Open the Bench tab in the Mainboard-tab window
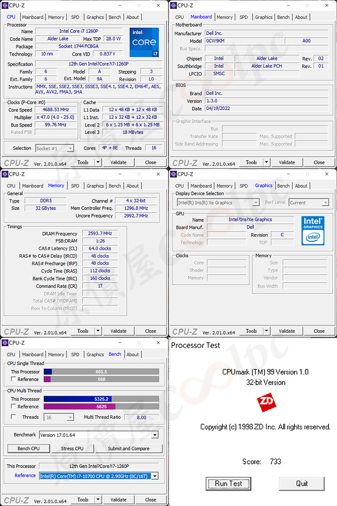Screen dimensions: 337x506 point(284,17)
